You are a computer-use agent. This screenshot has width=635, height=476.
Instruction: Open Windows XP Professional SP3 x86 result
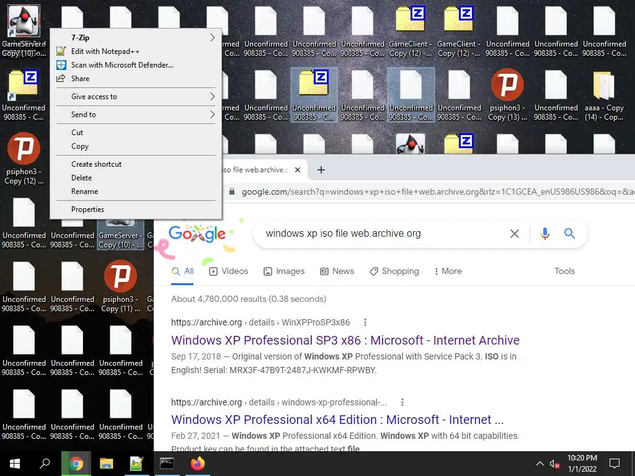[x=345, y=340]
